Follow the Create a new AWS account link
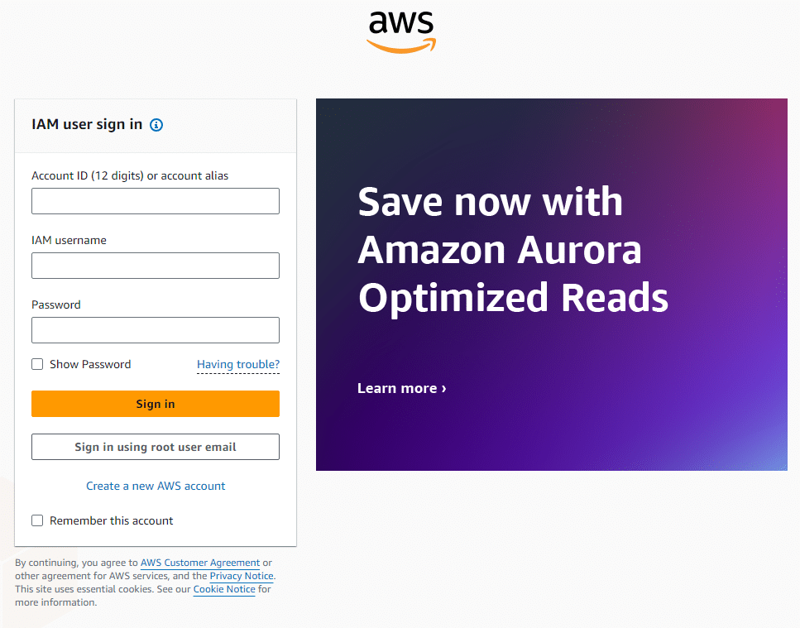 pos(156,486)
